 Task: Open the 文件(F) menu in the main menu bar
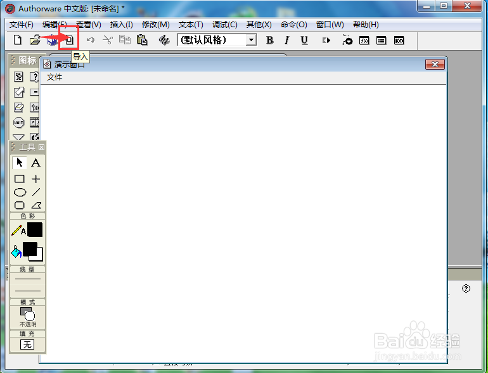tap(22, 25)
